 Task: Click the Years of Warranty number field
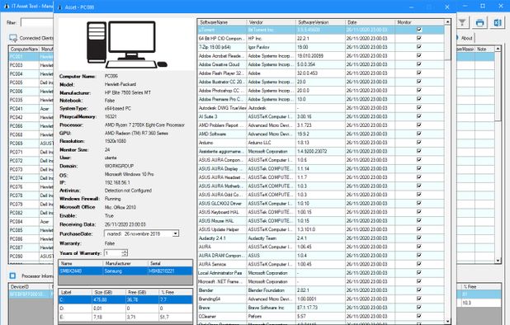[112, 253]
